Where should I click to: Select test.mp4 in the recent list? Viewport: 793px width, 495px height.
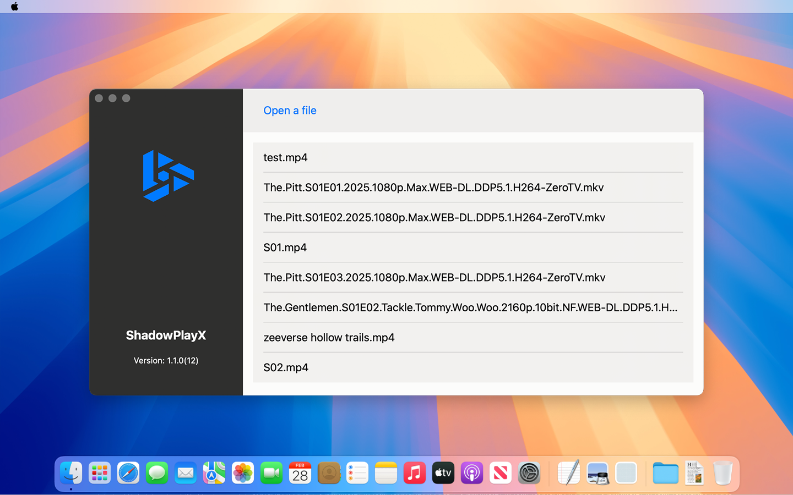click(473, 158)
